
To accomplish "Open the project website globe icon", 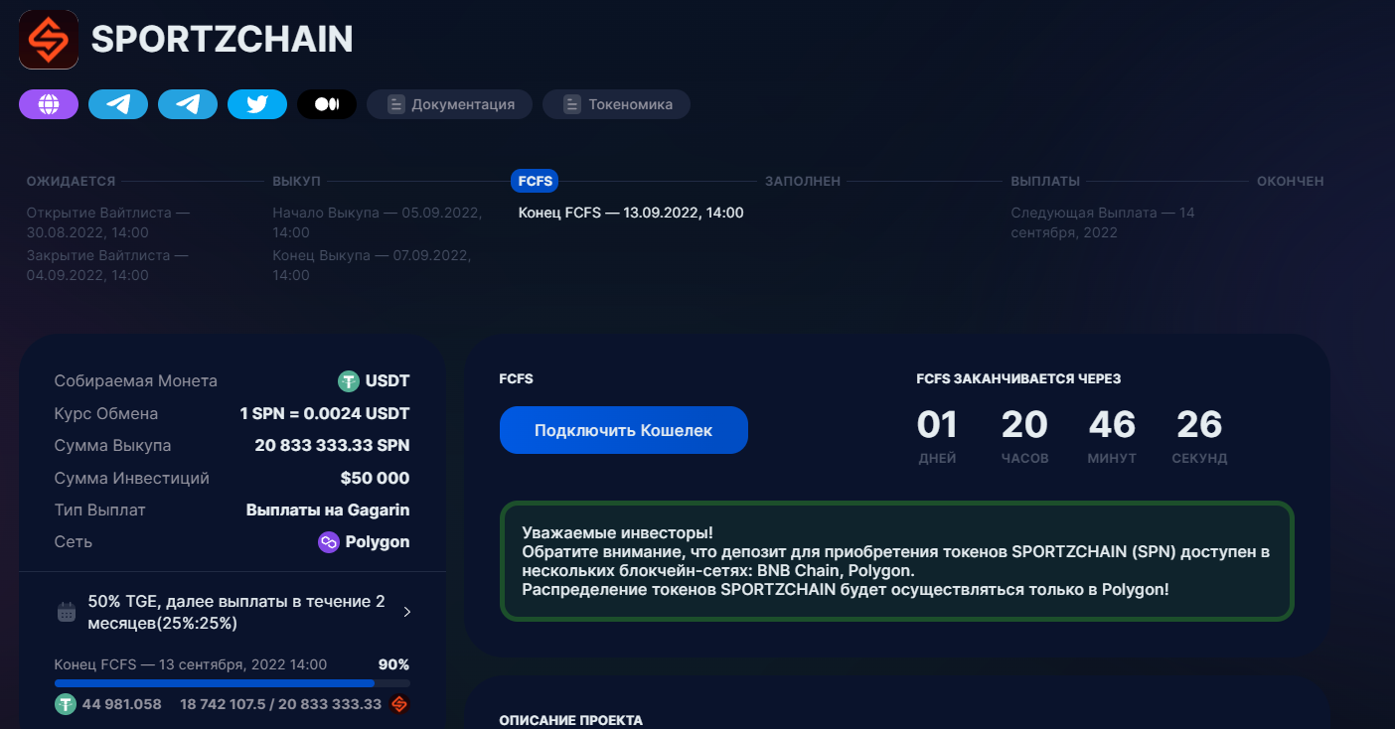I will tap(49, 104).
